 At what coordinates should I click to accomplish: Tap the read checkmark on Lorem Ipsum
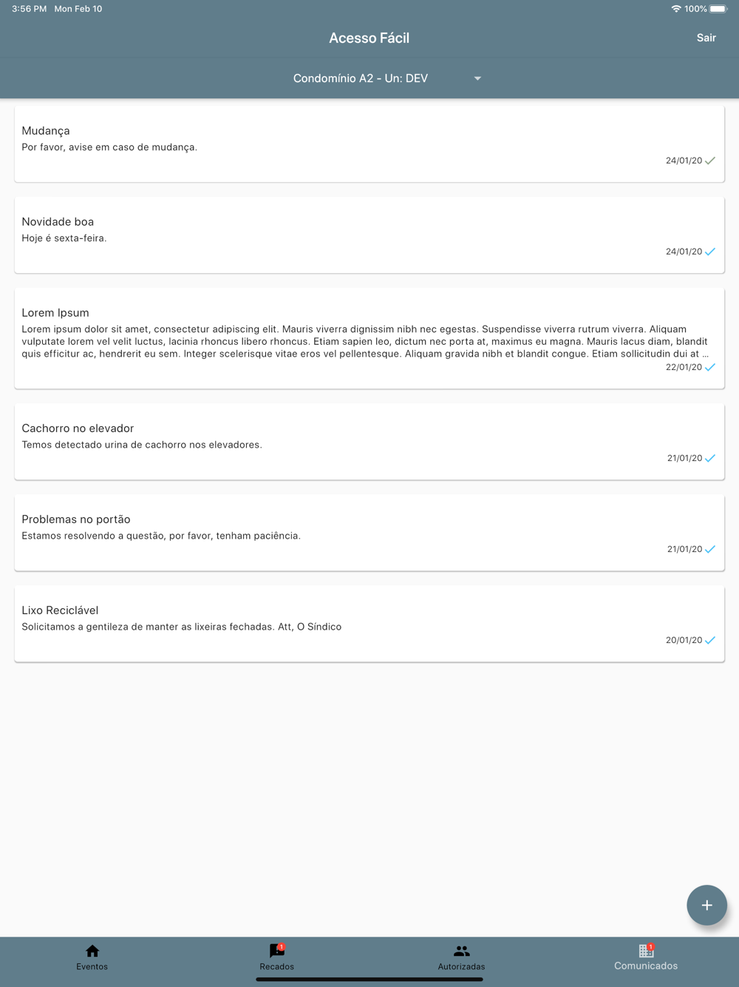coord(710,367)
